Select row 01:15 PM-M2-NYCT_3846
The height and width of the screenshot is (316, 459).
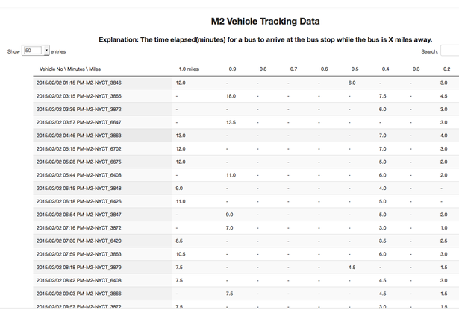click(x=246, y=83)
